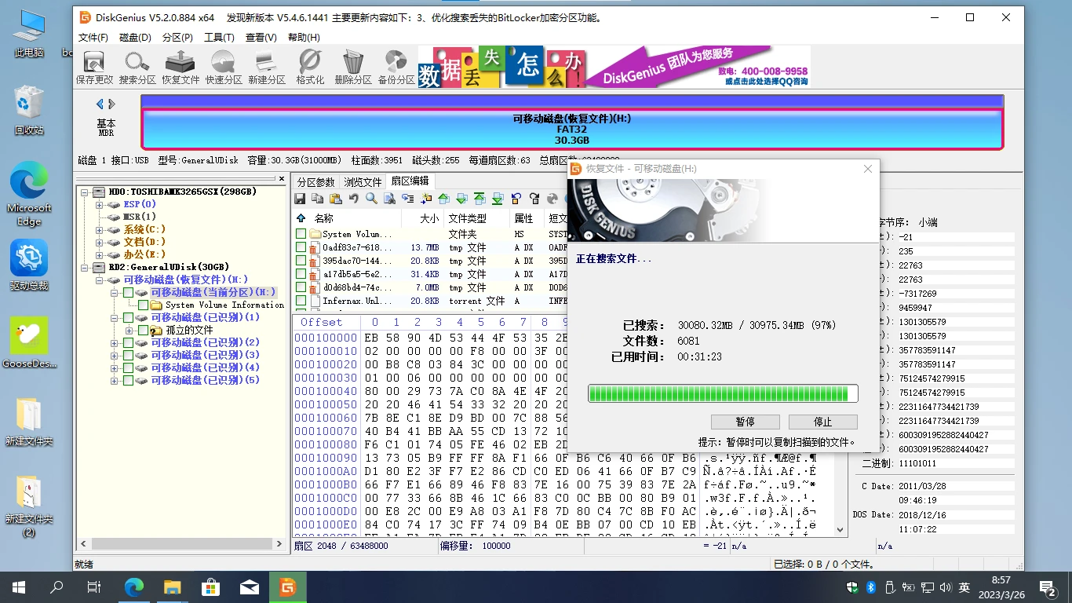Screen dimensions: 1072x603
Task: Switch to the 分区参数 tab
Action: (x=315, y=182)
